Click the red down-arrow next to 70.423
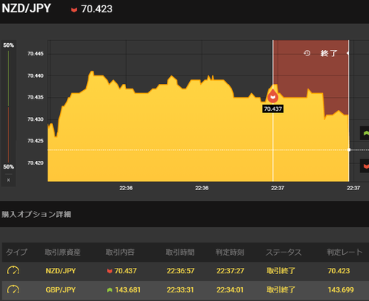Viewport: 369px width, 301px height. pos(74,10)
